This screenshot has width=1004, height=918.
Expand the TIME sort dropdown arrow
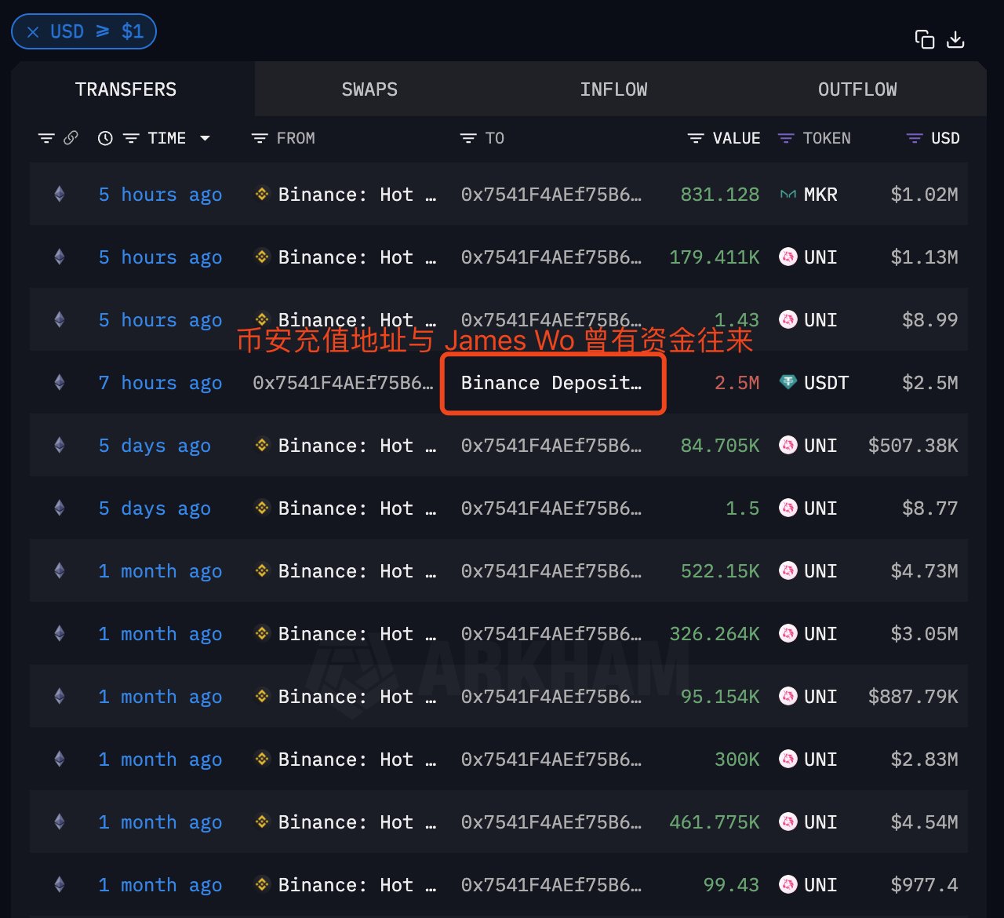pos(206,139)
